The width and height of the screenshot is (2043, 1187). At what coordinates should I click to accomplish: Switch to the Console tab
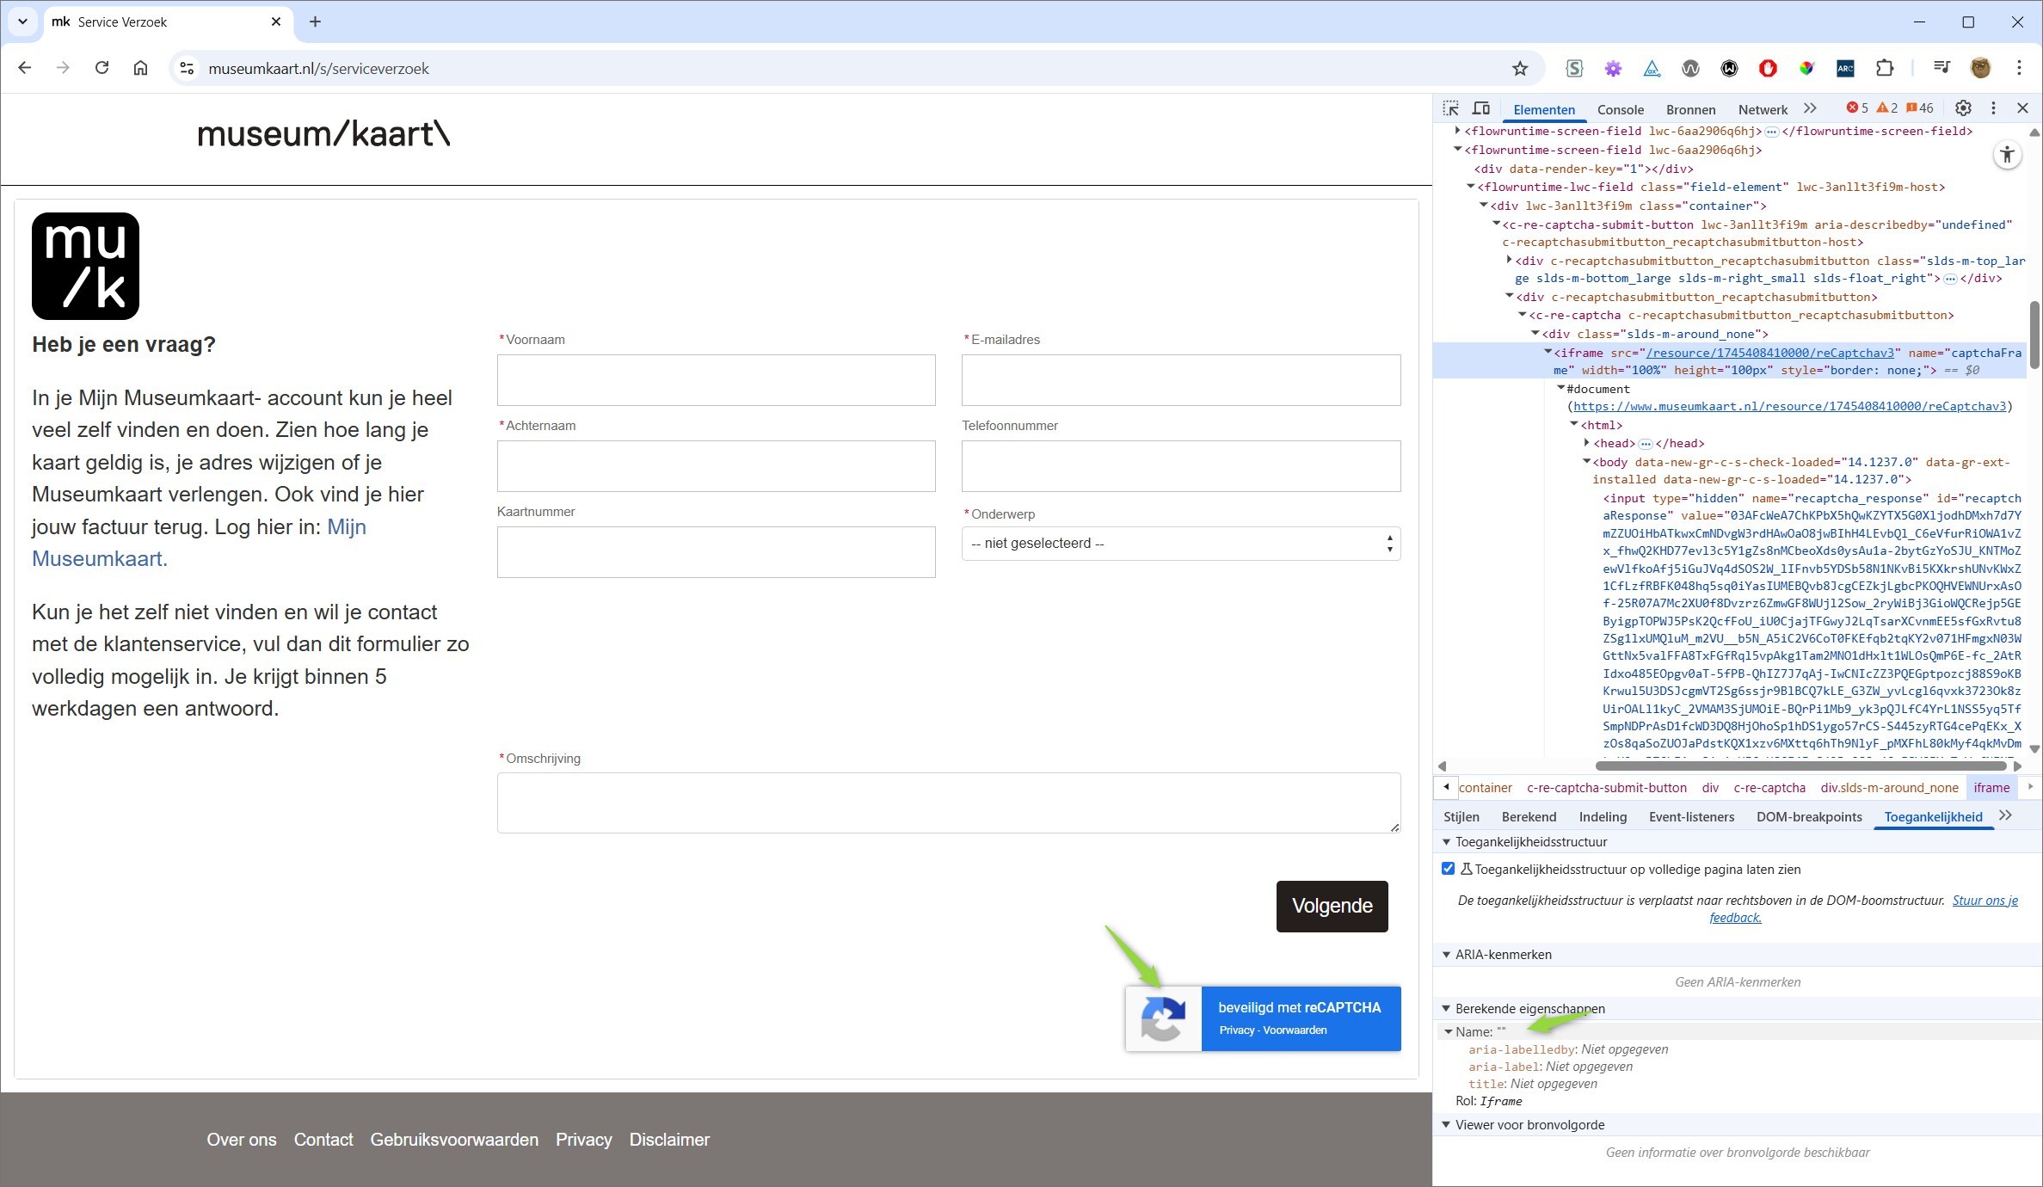(x=1621, y=109)
